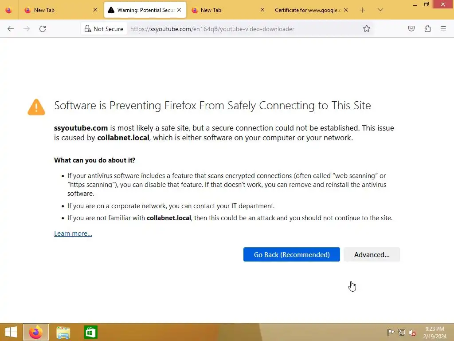This screenshot has height=341, width=454.
Task: Launch the Windows Store taskbar icon
Action: 90,332
